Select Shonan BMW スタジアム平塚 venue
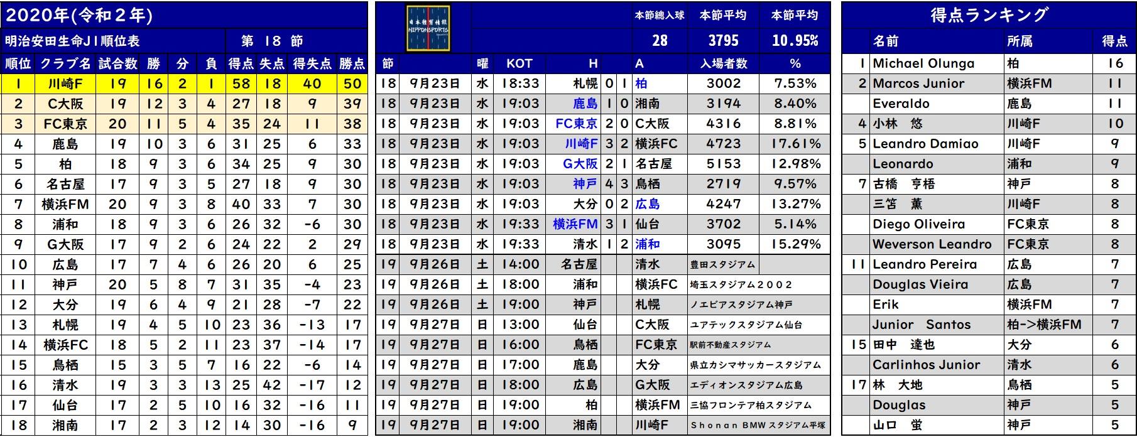The image size is (1137, 437). (x=758, y=426)
